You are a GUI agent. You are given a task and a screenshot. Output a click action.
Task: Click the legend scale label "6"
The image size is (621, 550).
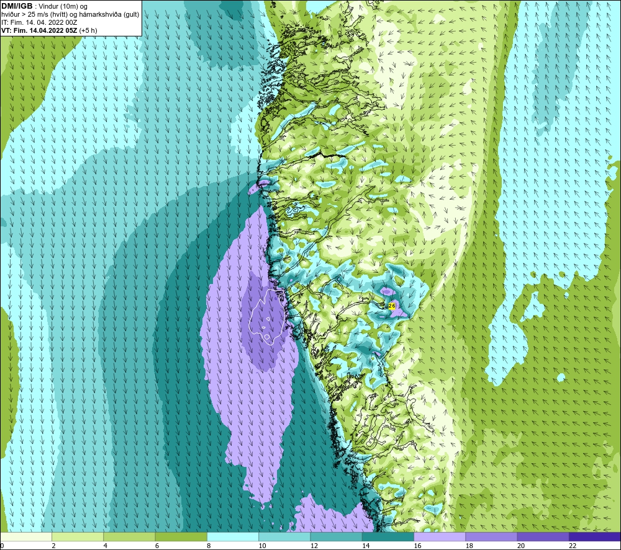157,546
